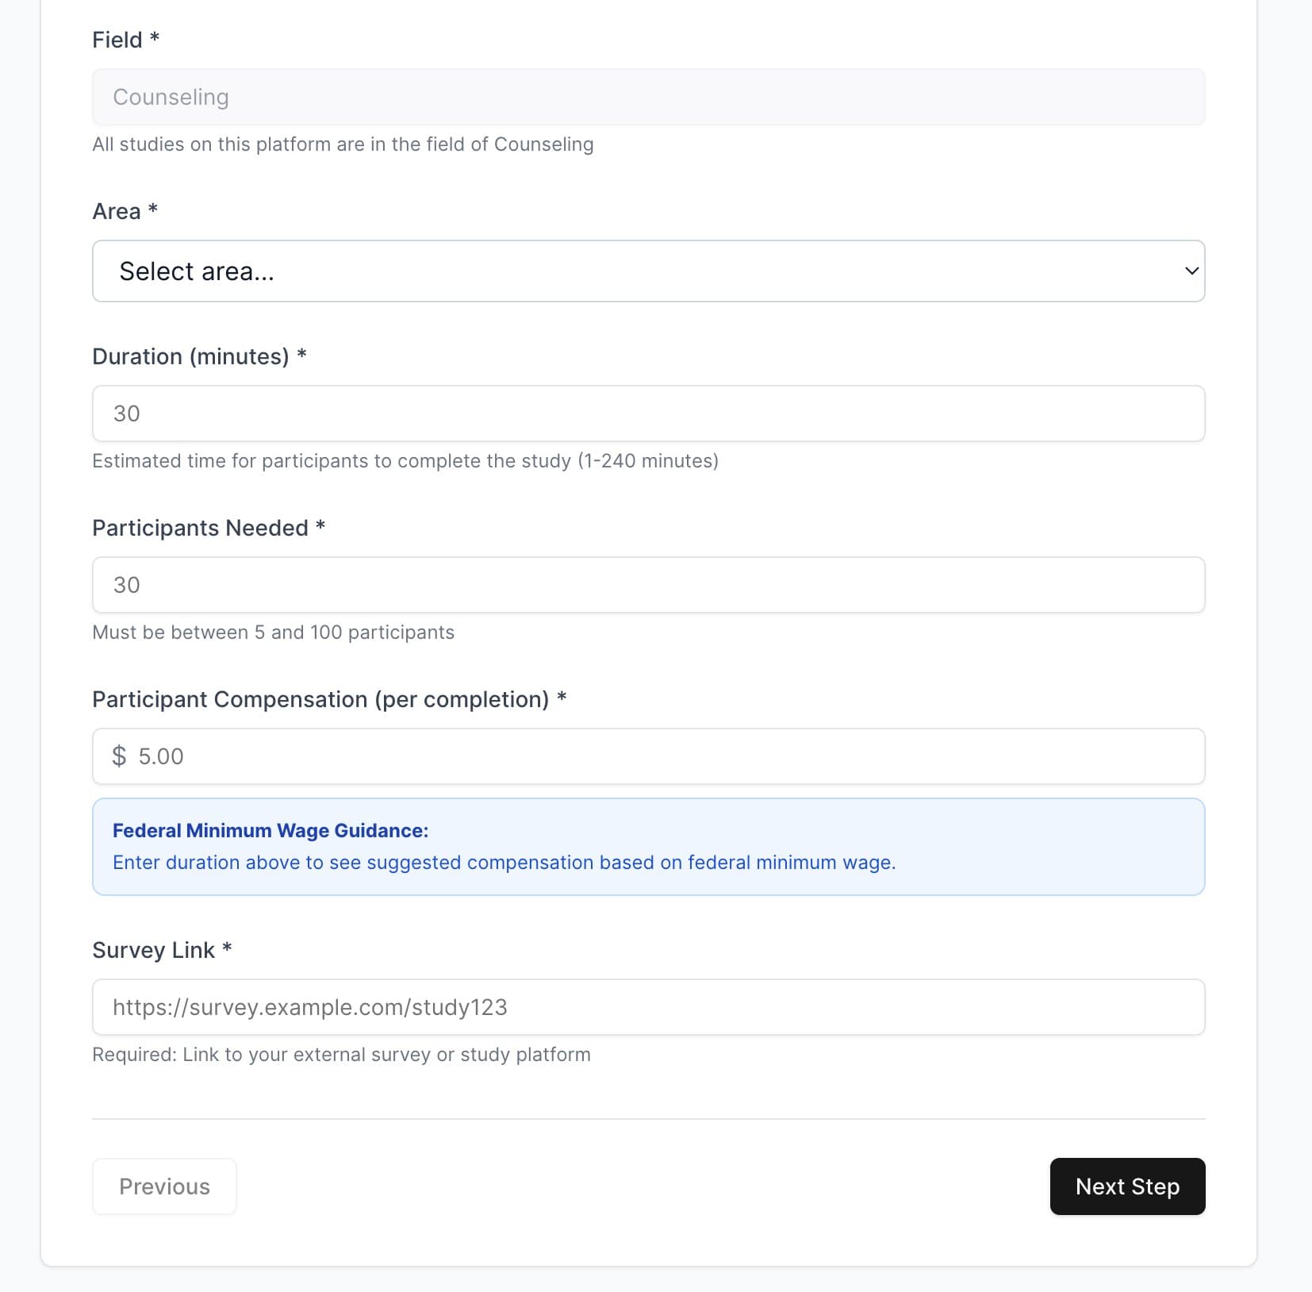Click the disabled Counseling field box
Image resolution: width=1312 pixels, height=1292 pixels.
click(x=648, y=97)
